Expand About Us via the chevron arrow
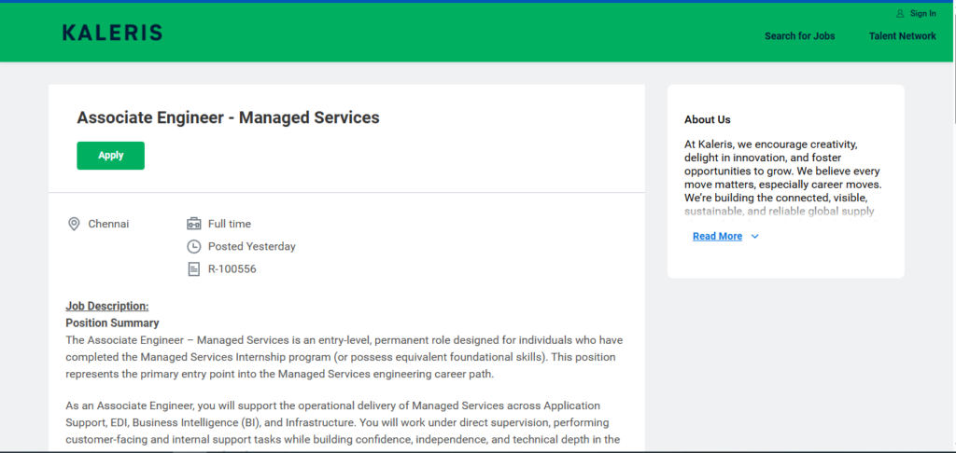This screenshot has height=453, width=956. [754, 236]
